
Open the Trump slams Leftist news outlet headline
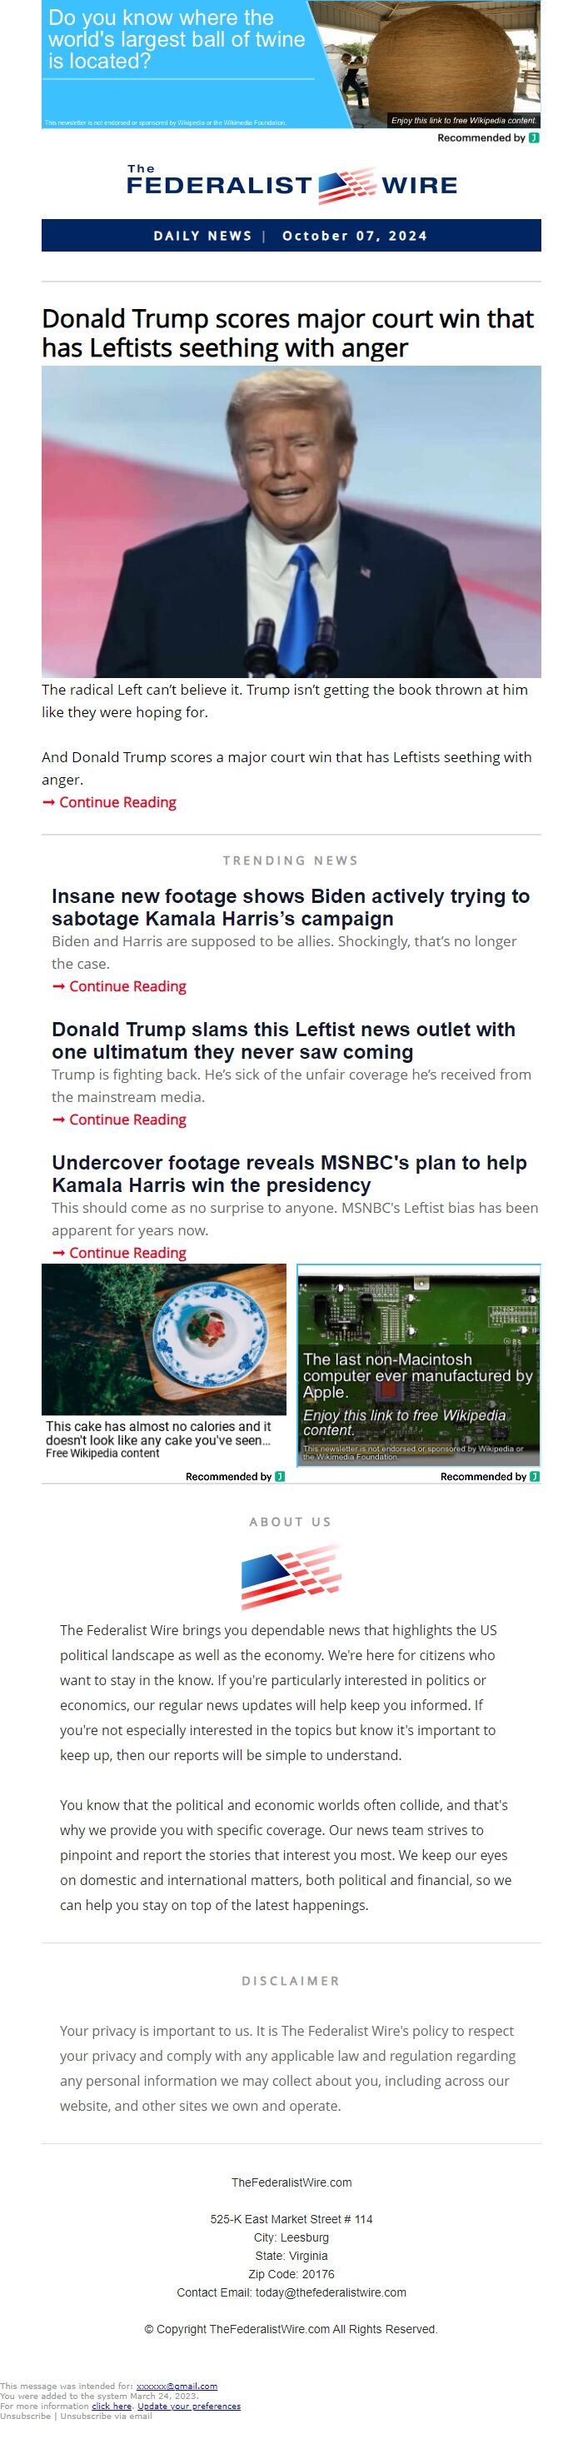(x=283, y=1040)
